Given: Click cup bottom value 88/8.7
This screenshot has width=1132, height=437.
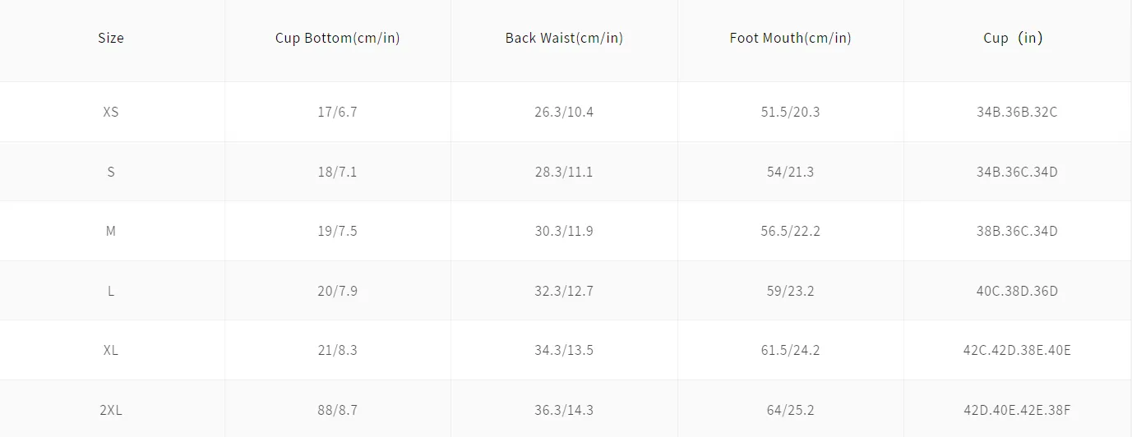Looking at the screenshot, I should [337, 409].
